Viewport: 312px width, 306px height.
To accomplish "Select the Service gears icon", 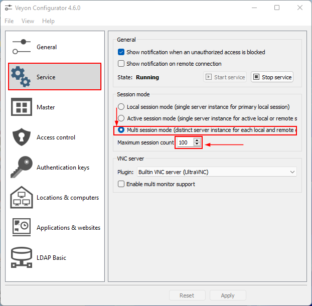I will (21, 76).
